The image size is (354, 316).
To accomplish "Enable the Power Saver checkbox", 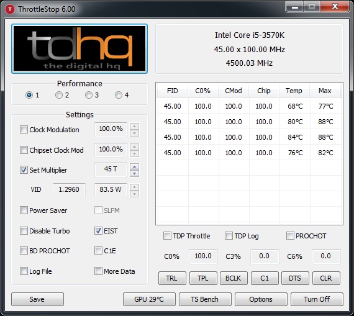I will tap(24, 210).
